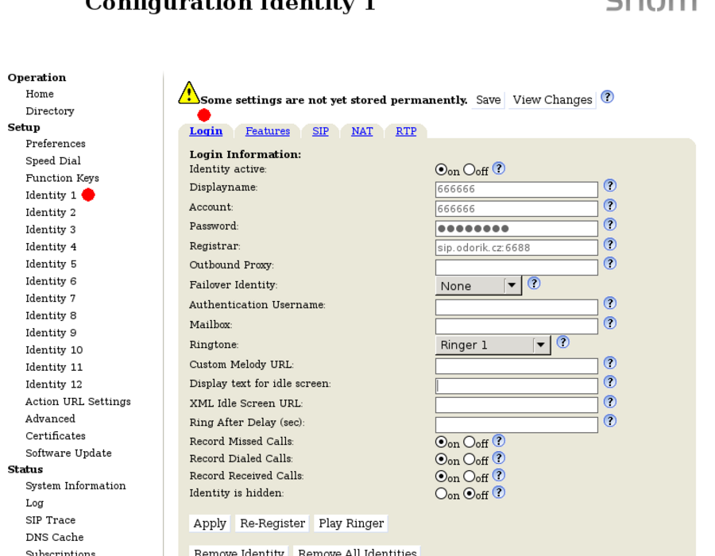
Task: Click the Save button
Action: coord(489,100)
